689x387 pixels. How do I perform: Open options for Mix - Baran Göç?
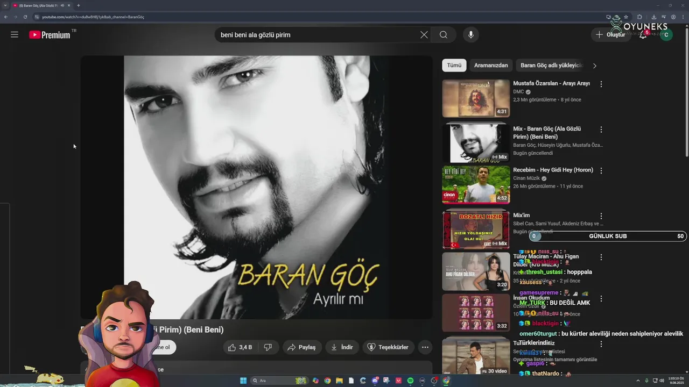[601, 130]
